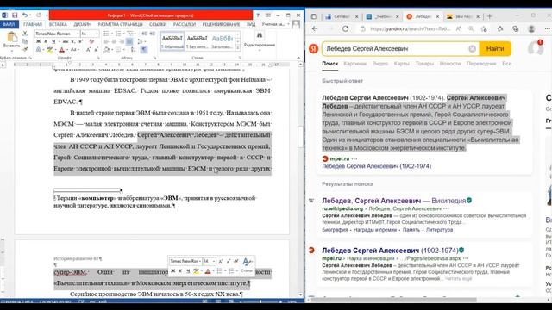Toggle justify alignment in ribbon
This screenshot has height=310, width=552.
click(x=129, y=41)
